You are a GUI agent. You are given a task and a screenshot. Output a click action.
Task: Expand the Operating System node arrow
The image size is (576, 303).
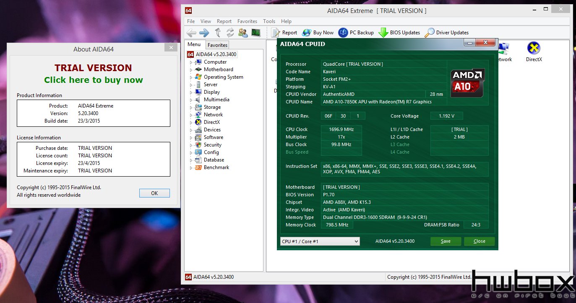pyautogui.click(x=191, y=77)
